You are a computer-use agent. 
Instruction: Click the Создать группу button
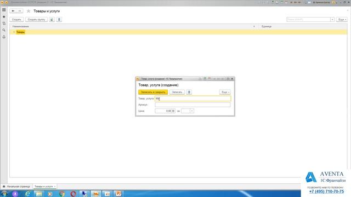[36, 20]
